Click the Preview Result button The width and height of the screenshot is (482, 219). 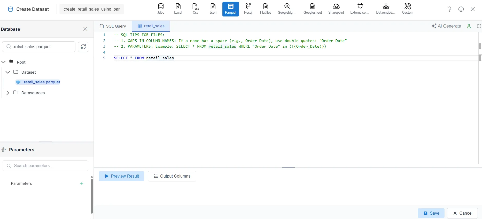tap(121, 176)
